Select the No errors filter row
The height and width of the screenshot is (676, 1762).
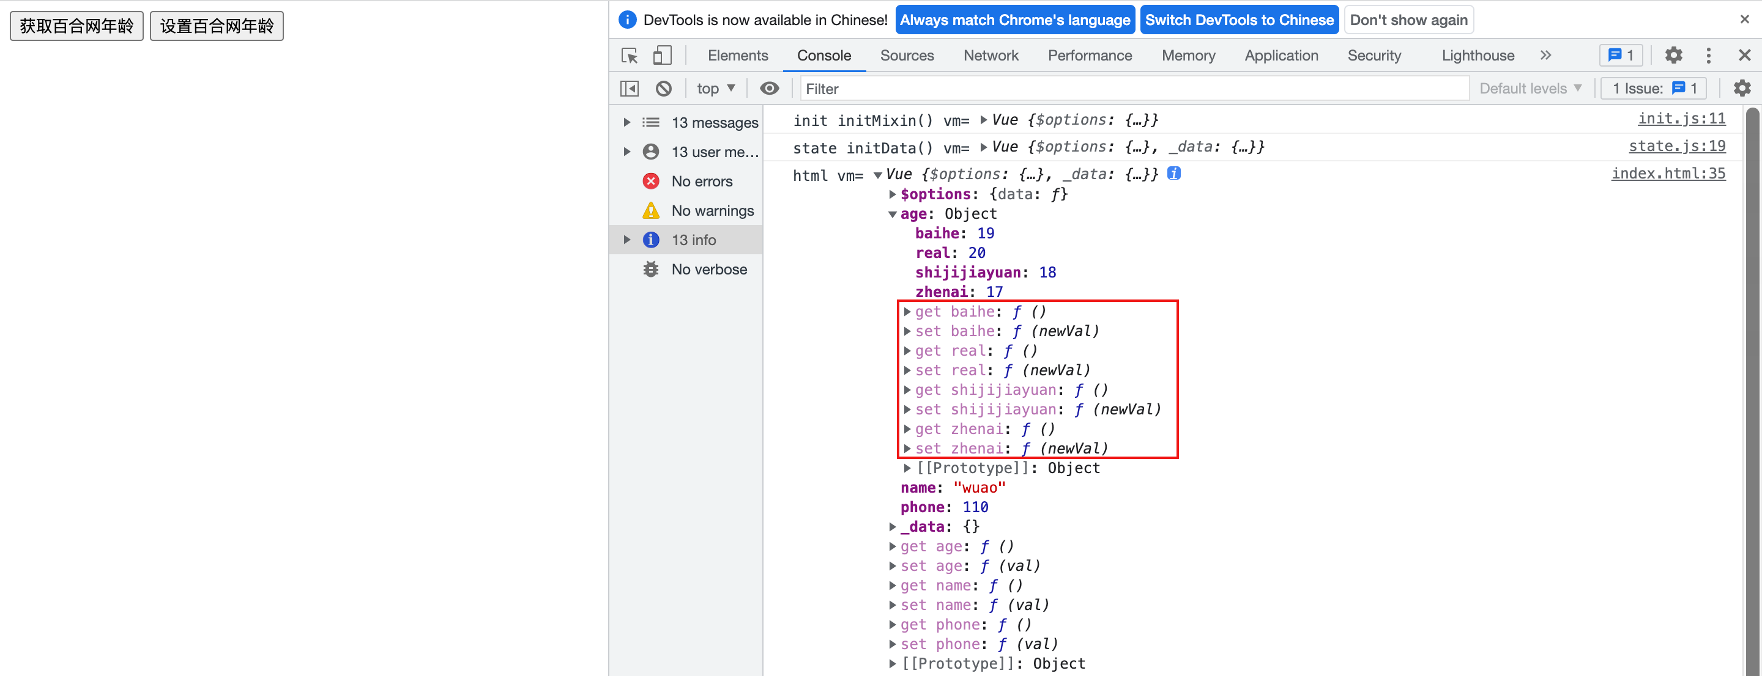tap(686, 181)
